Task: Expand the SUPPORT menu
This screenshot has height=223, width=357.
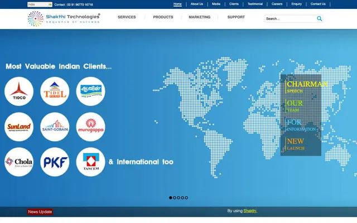Action: (x=236, y=17)
